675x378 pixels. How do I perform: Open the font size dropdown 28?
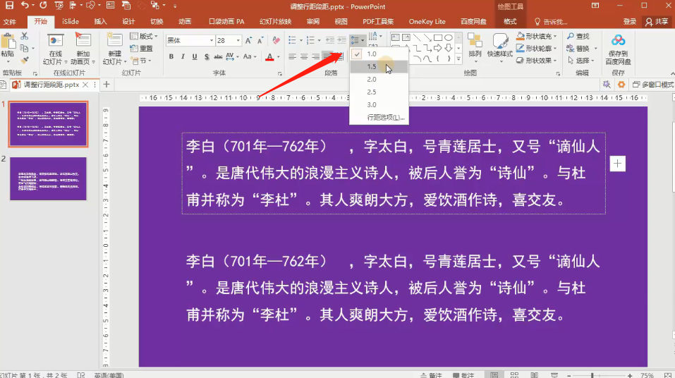(x=238, y=40)
